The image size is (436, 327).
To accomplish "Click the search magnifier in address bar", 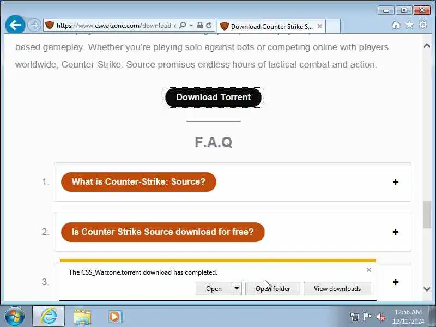I will (183, 26).
